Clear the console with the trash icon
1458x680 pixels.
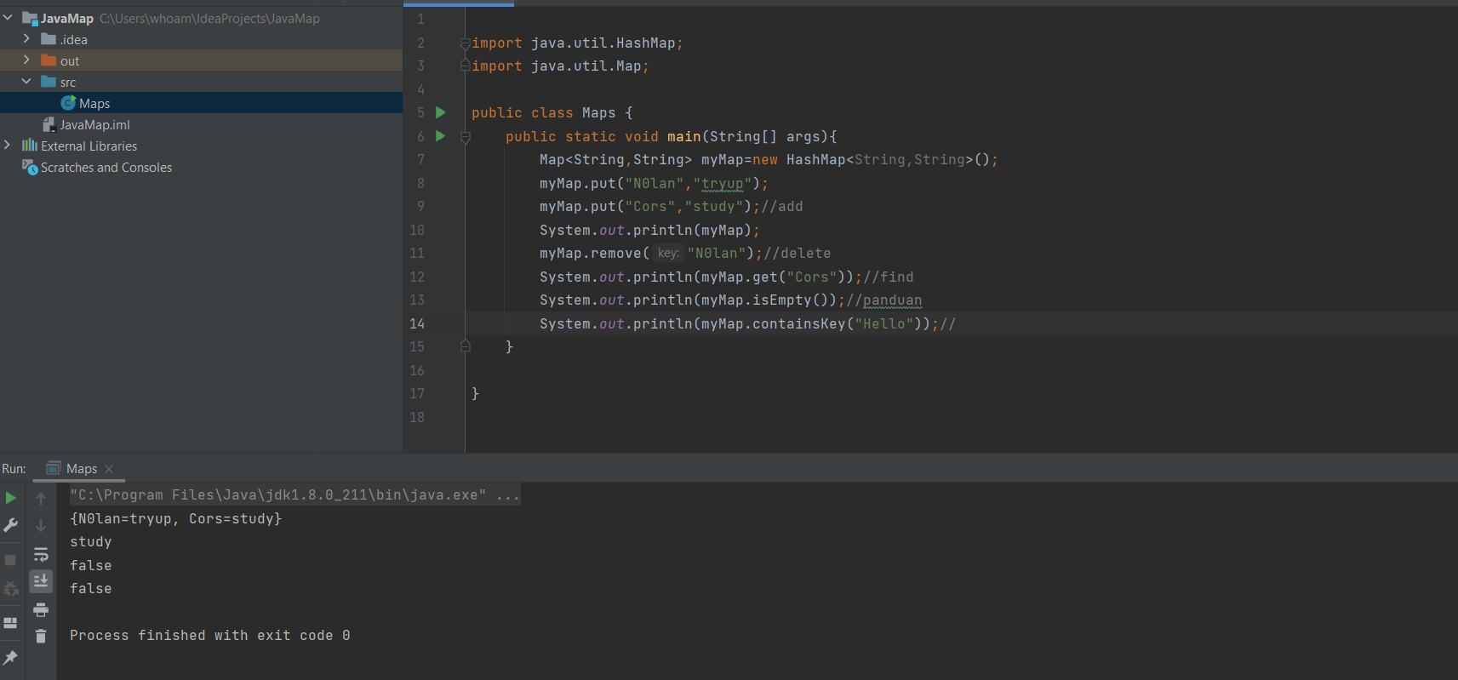tap(41, 636)
